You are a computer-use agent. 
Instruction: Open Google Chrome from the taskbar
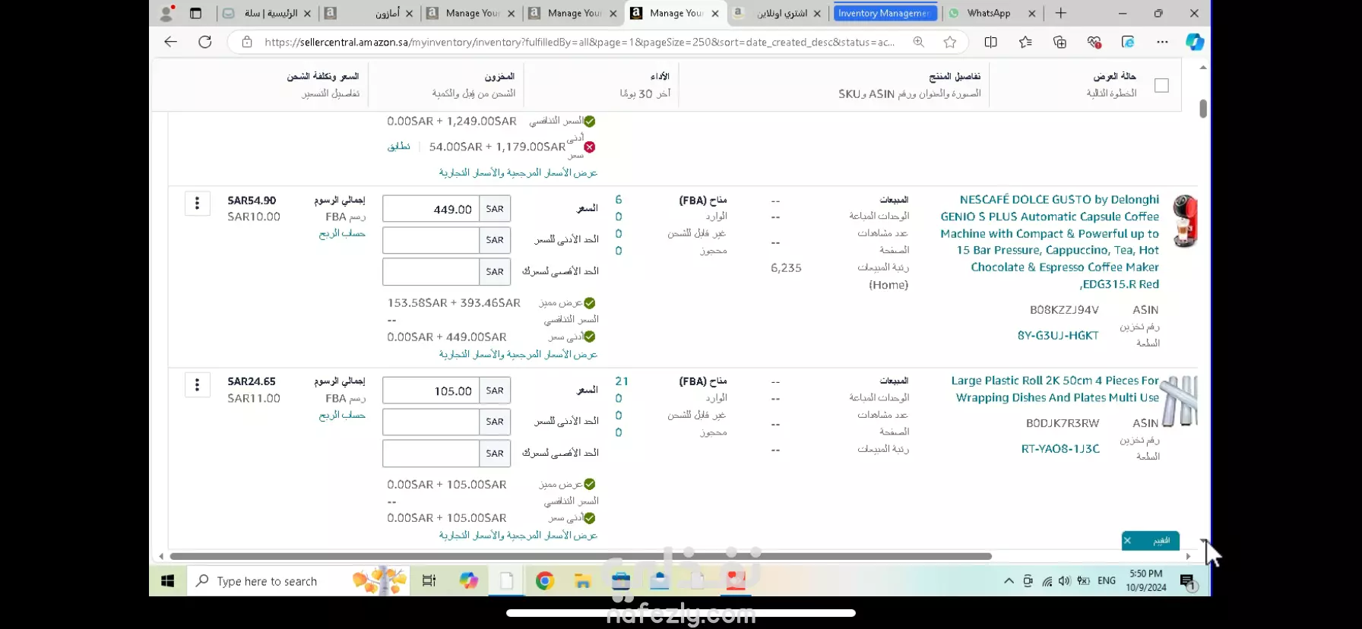coord(544,581)
